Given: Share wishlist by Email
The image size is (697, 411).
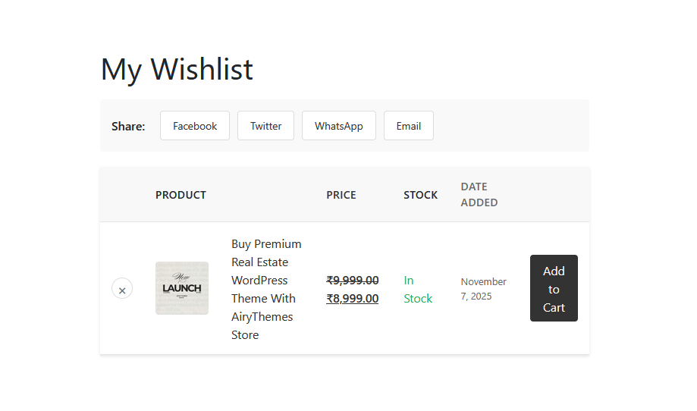Looking at the screenshot, I should click(x=408, y=126).
